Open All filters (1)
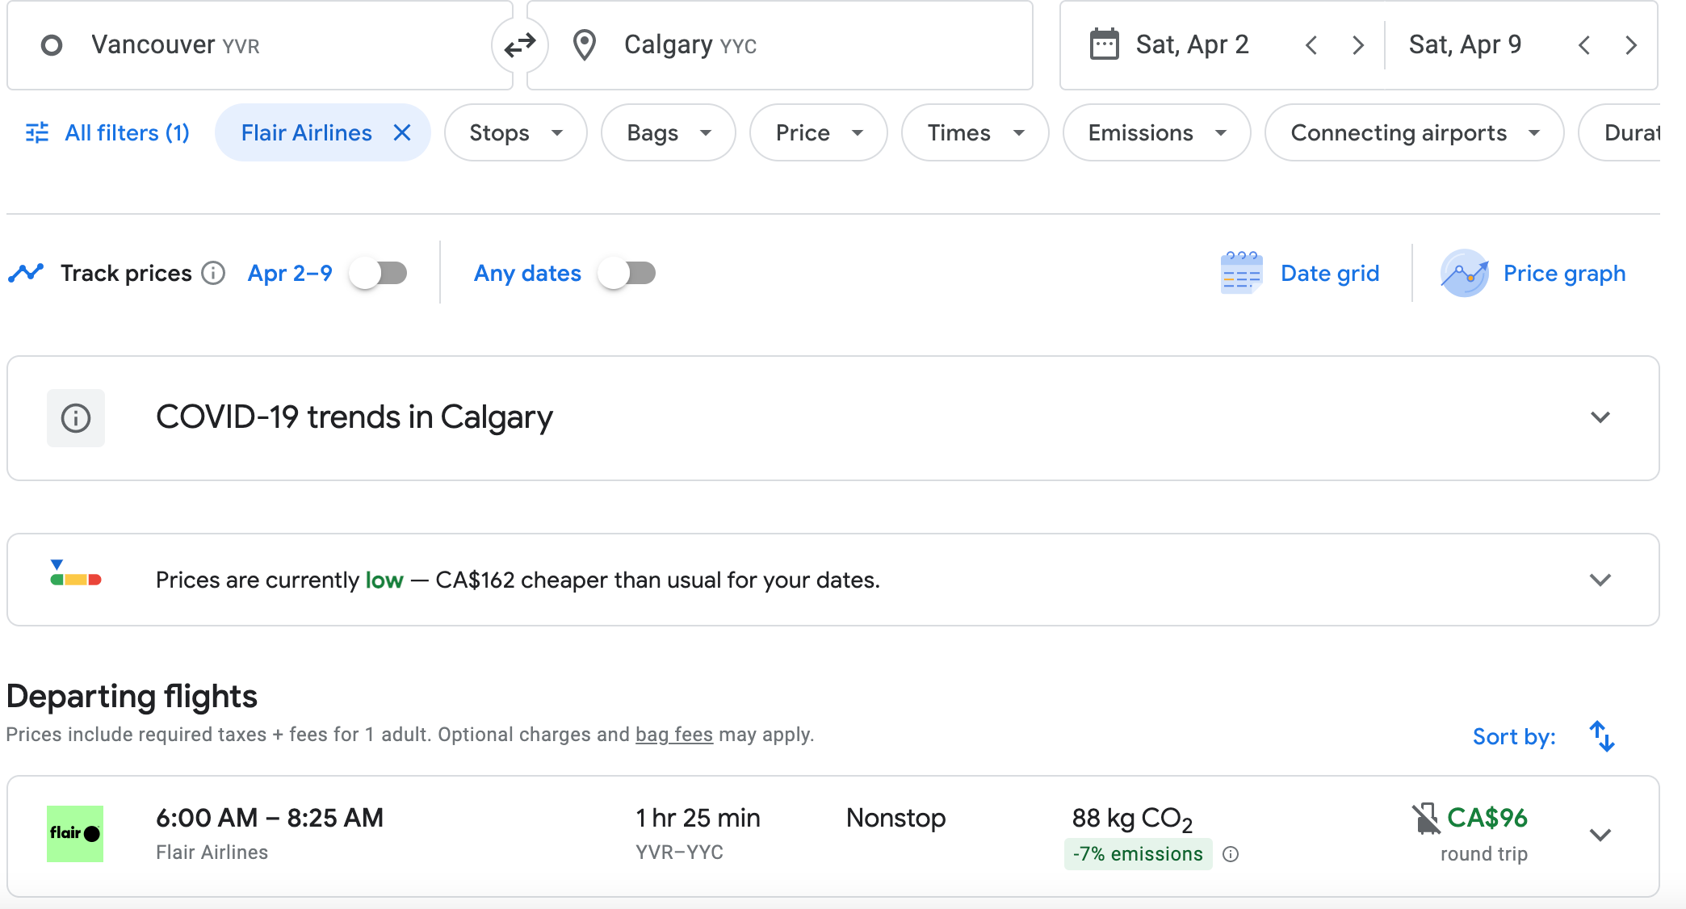 (108, 132)
